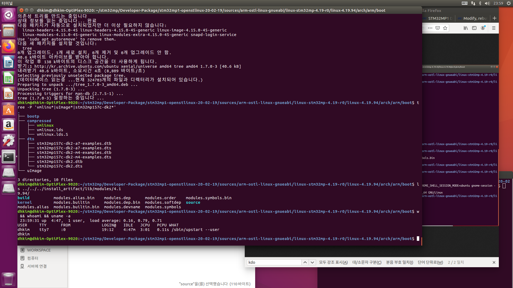Open LibreOffice Writer from launcher
This screenshot has width=513, height=288.
click(x=9, y=62)
